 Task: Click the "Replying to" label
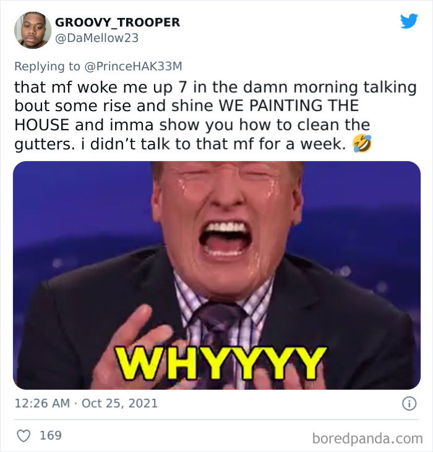click(x=47, y=66)
